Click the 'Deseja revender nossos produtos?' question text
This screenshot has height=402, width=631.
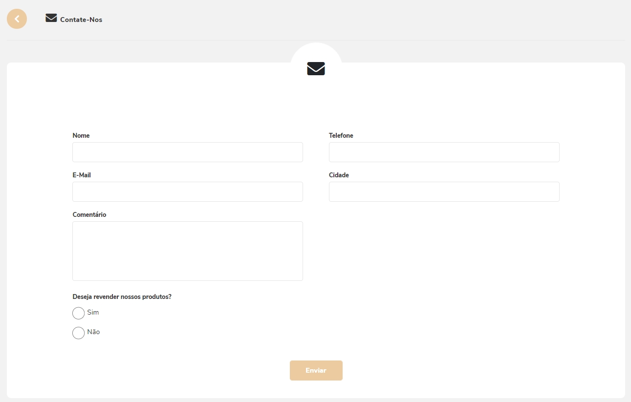[x=122, y=296]
